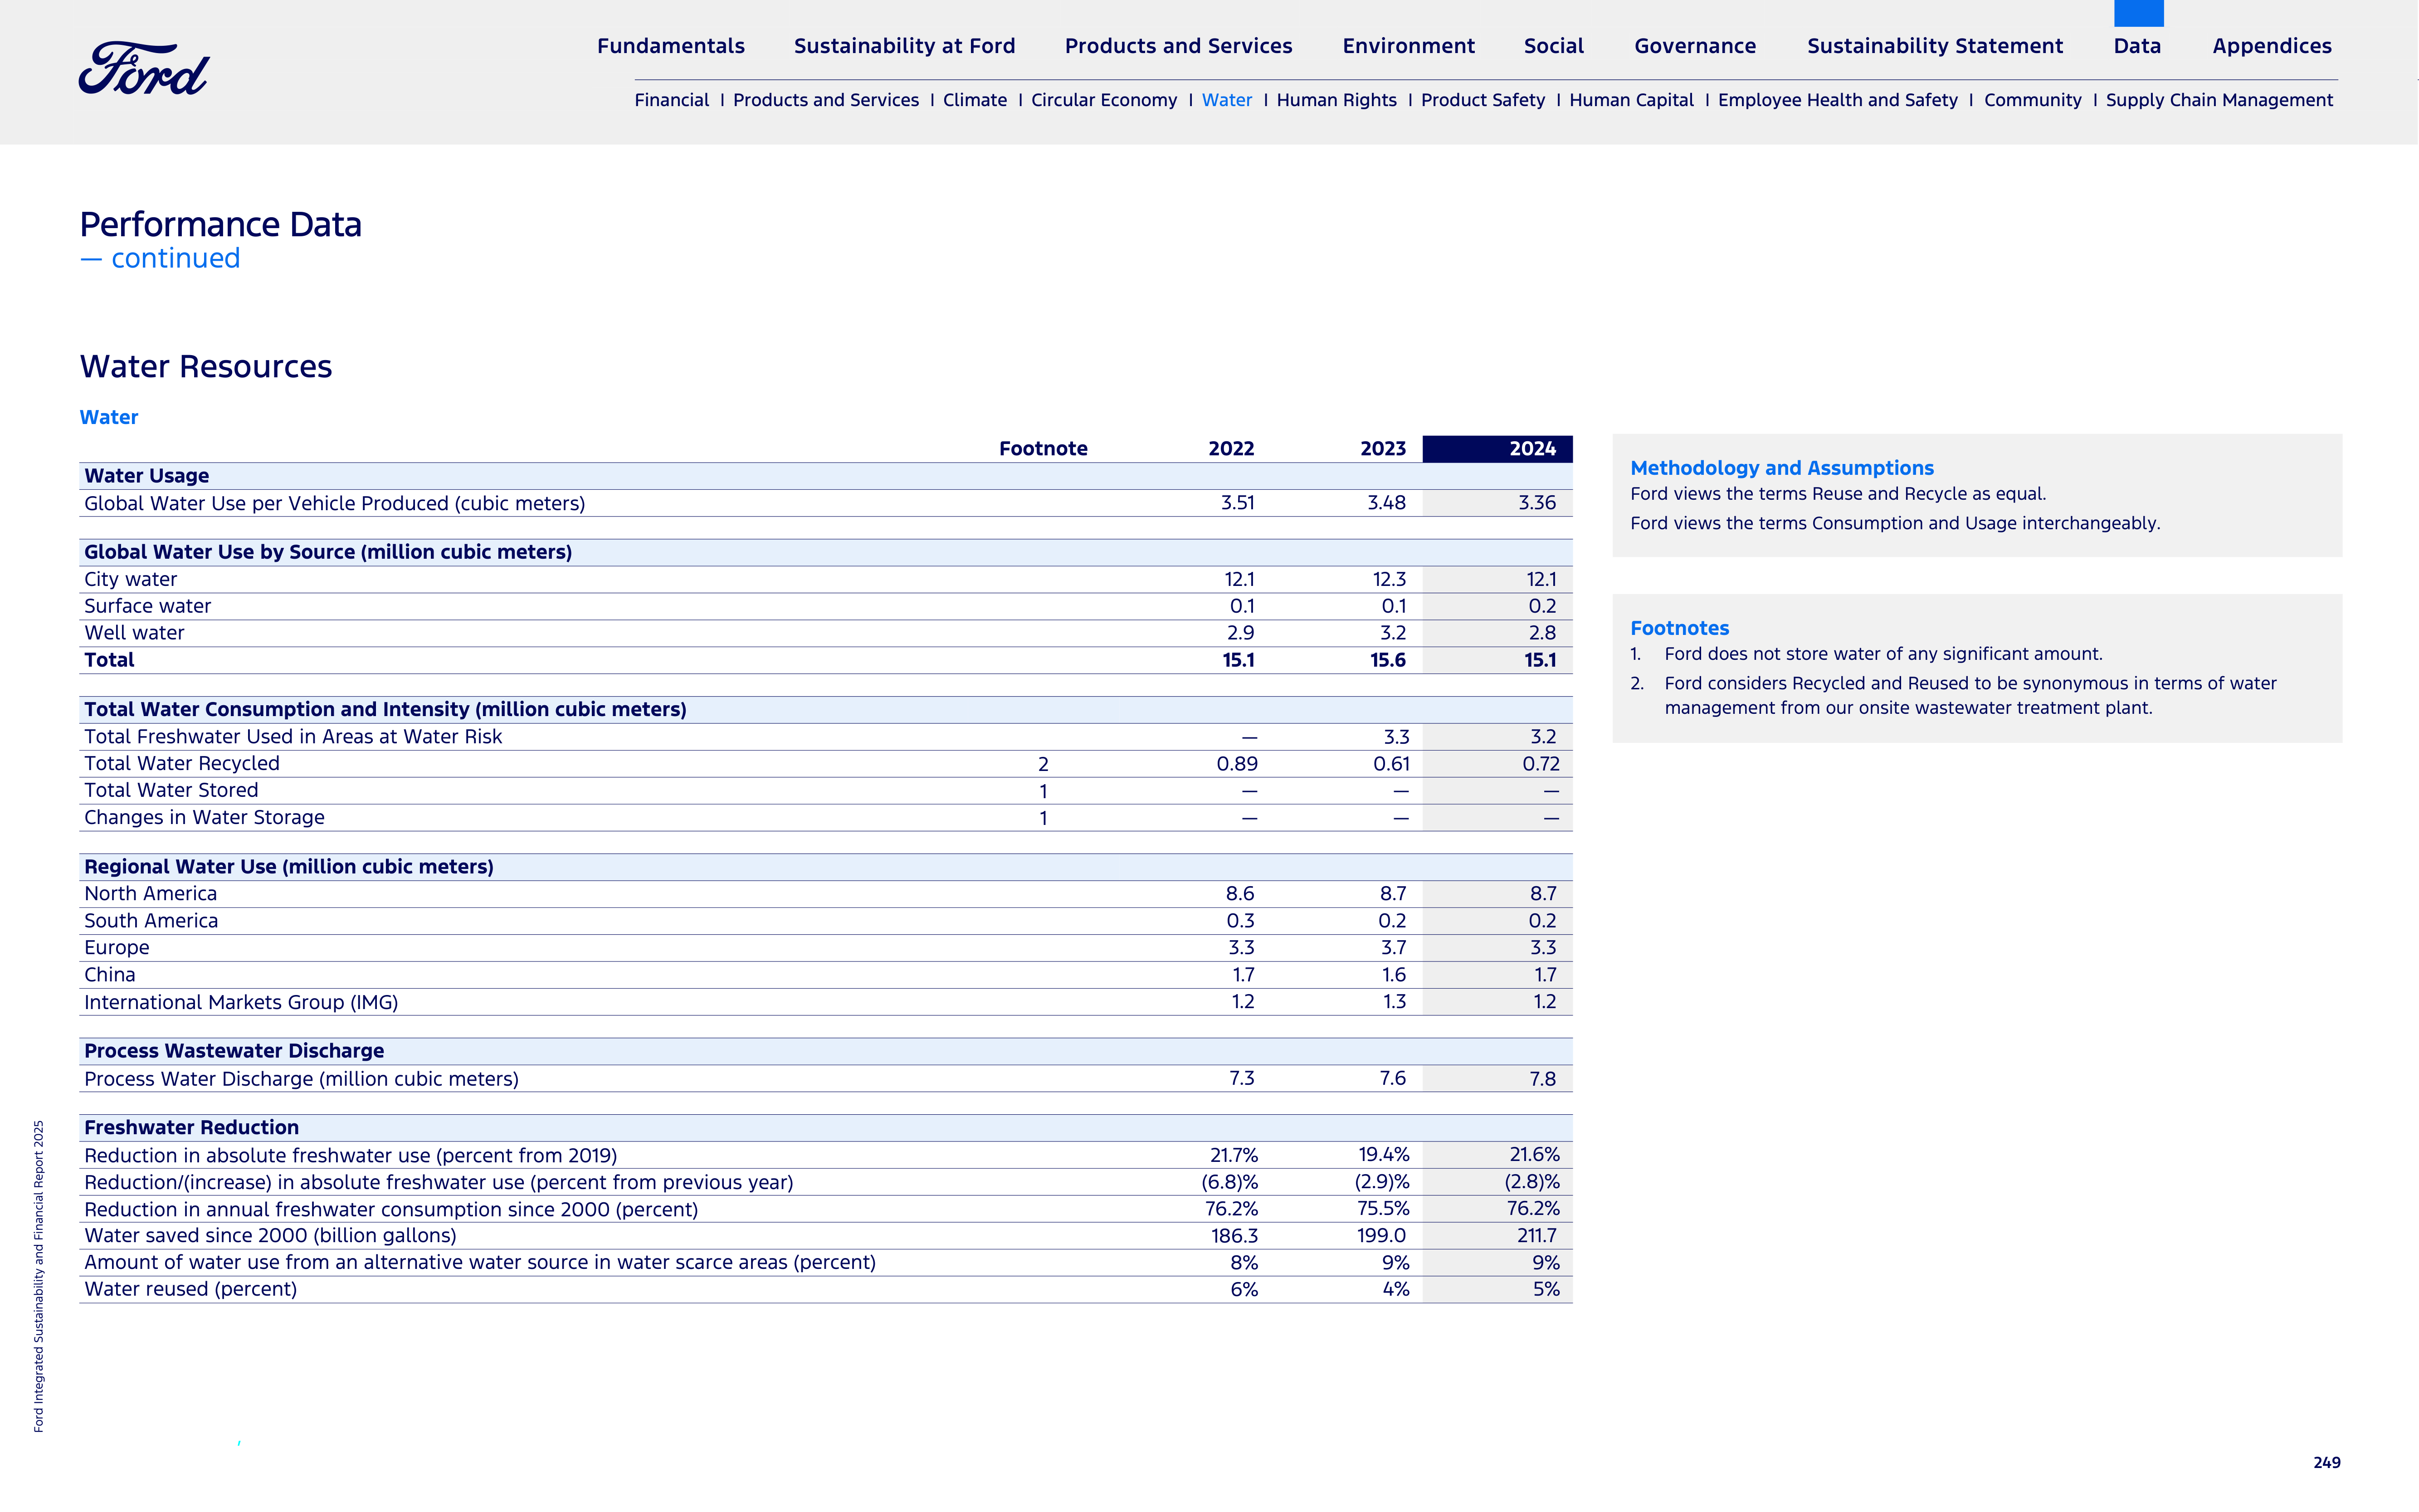Go to Products and Services top tab
The width and height of the screenshot is (2419, 1512).
[1178, 46]
